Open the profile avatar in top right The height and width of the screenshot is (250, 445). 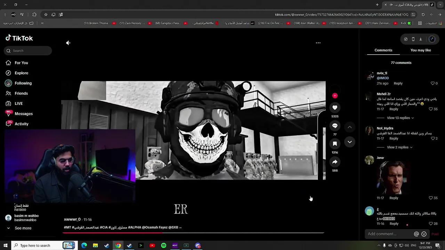click(x=432, y=39)
